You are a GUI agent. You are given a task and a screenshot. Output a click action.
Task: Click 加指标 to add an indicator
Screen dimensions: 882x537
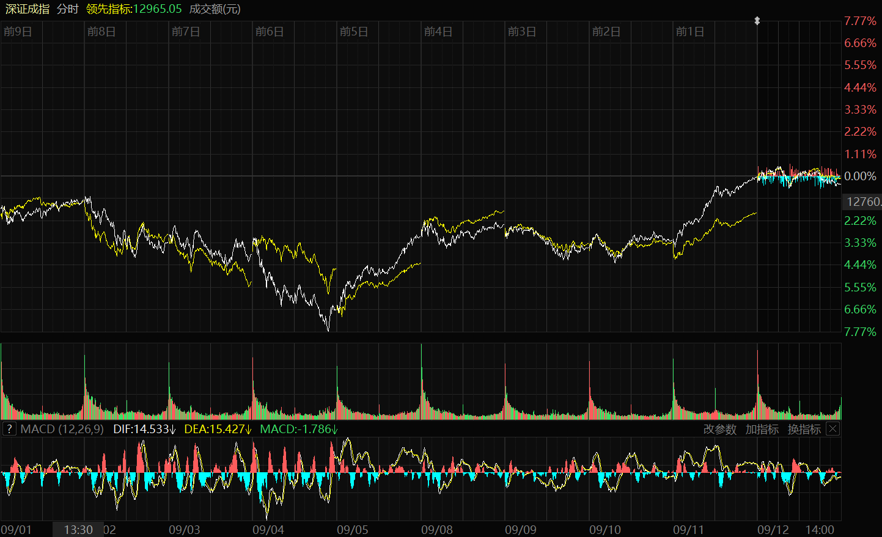[762, 429]
